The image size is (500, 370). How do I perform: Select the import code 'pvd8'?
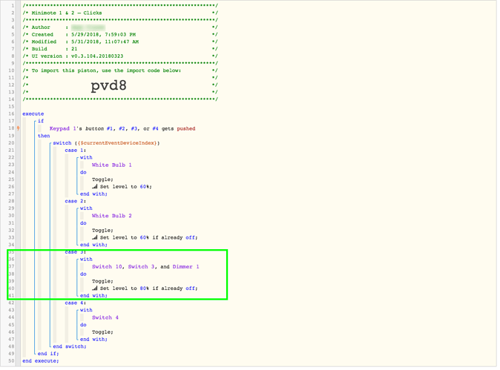click(109, 86)
